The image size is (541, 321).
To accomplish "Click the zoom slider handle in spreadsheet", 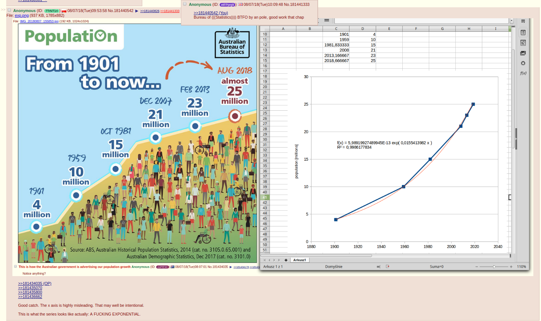I will 494,267.
